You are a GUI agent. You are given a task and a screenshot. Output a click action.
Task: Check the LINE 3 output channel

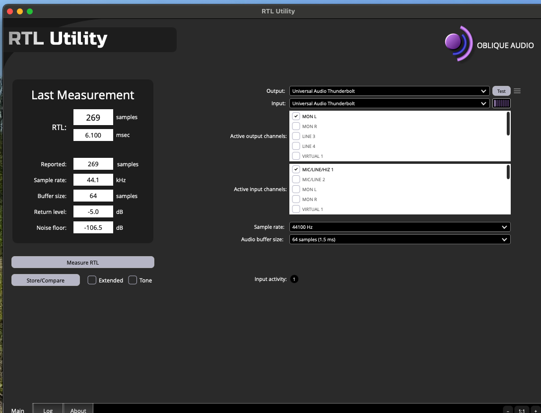pyautogui.click(x=296, y=137)
